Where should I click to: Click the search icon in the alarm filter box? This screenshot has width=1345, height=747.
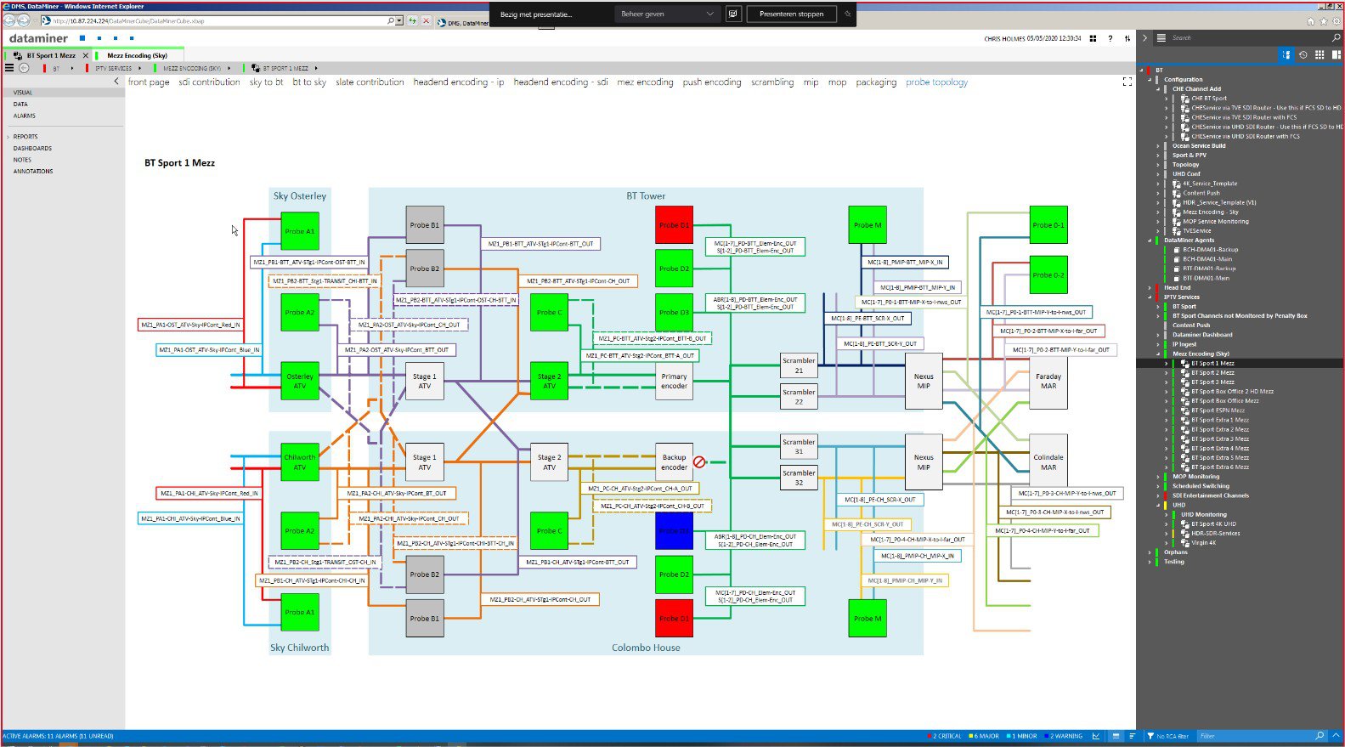point(1320,736)
